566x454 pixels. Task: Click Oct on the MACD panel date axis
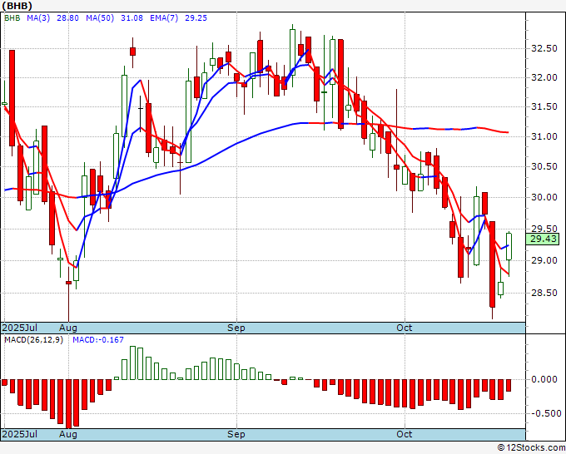404,434
